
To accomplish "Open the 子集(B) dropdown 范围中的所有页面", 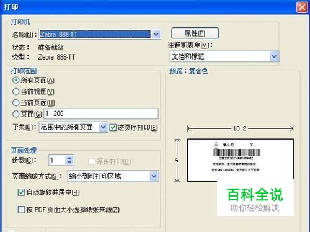I will 73,127.
